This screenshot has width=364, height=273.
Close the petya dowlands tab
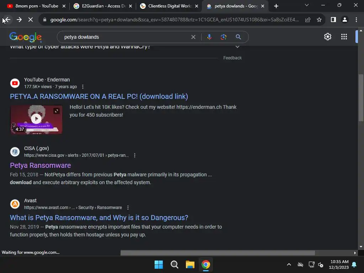263,6
